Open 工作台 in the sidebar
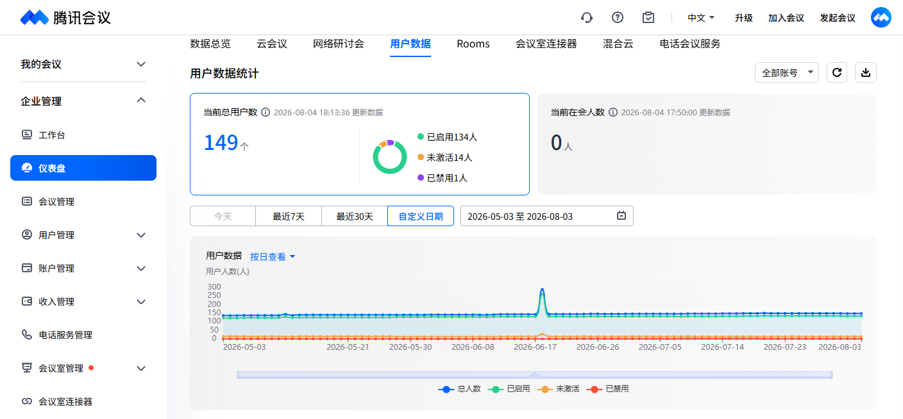 point(83,135)
